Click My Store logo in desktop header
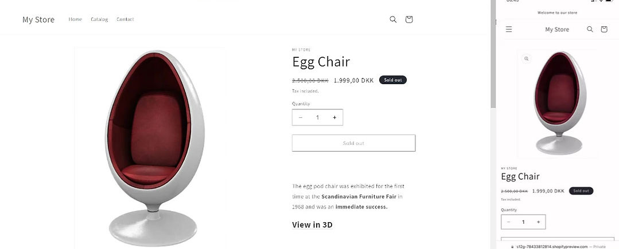 pos(38,19)
